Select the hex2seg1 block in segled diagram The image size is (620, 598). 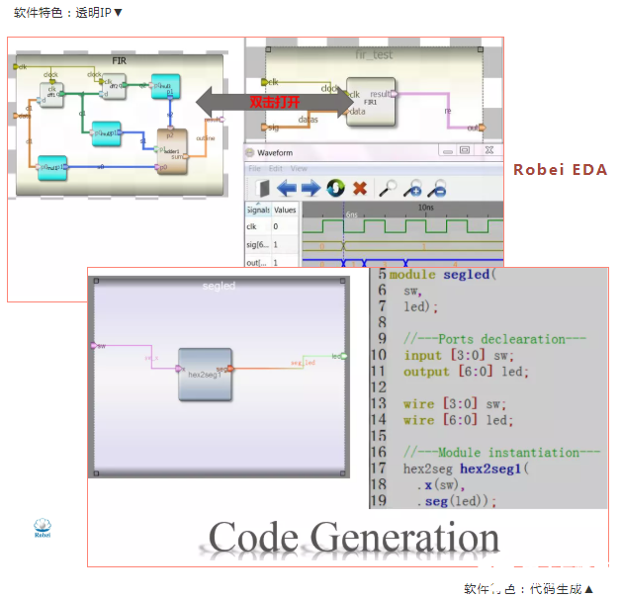[x=205, y=375]
